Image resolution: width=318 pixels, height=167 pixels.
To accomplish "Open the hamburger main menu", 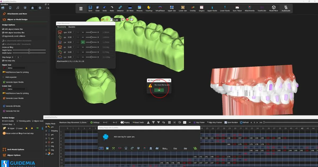I will tap(81, 8).
